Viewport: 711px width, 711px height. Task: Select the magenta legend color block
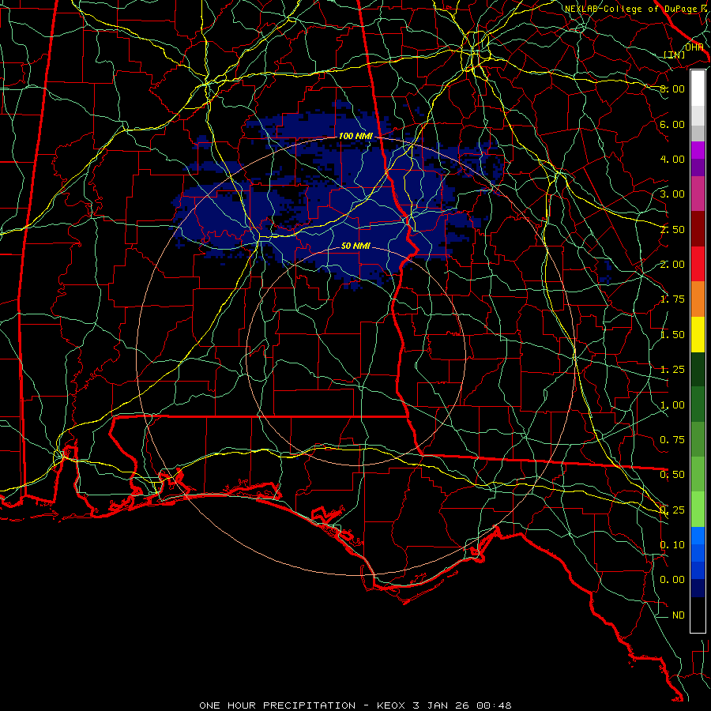[698, 150]
